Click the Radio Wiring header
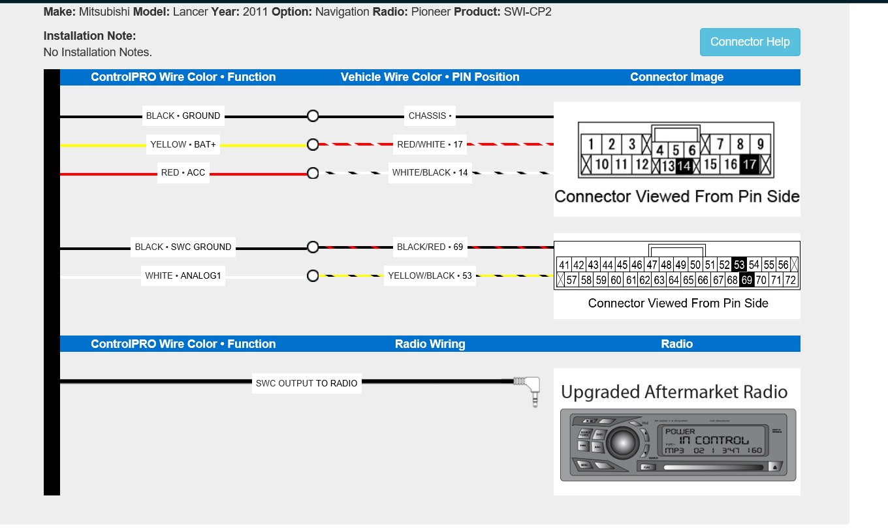Screen dimensions: 888x532 pos(430,344)
